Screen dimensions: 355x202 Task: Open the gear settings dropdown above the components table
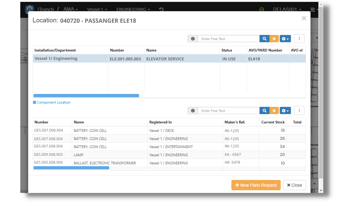[285, 38]
